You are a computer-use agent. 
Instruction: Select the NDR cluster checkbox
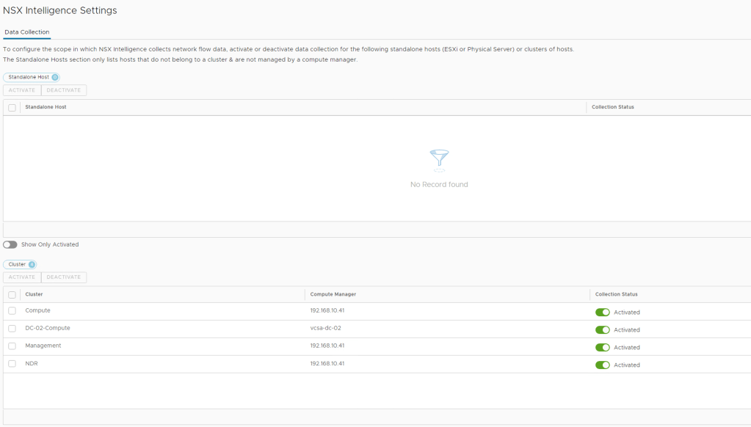click(12, 364)
